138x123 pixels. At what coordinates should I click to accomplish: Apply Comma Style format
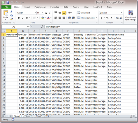[111, 18]
